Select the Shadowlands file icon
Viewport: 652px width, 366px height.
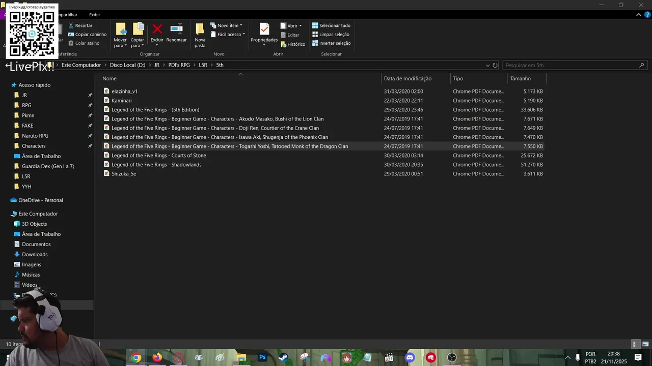click(x=106, y=164)
